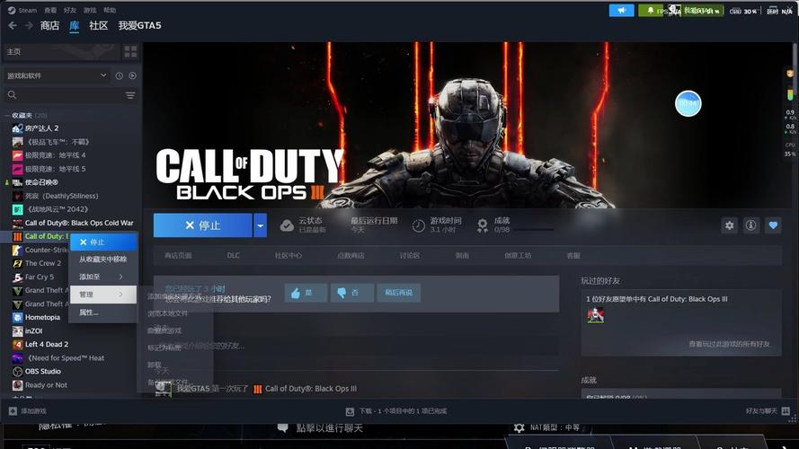The height and width of the screenshot is (449, 799).
Task: Click the thumbs-down not recommend button
Action: (352, 293)
